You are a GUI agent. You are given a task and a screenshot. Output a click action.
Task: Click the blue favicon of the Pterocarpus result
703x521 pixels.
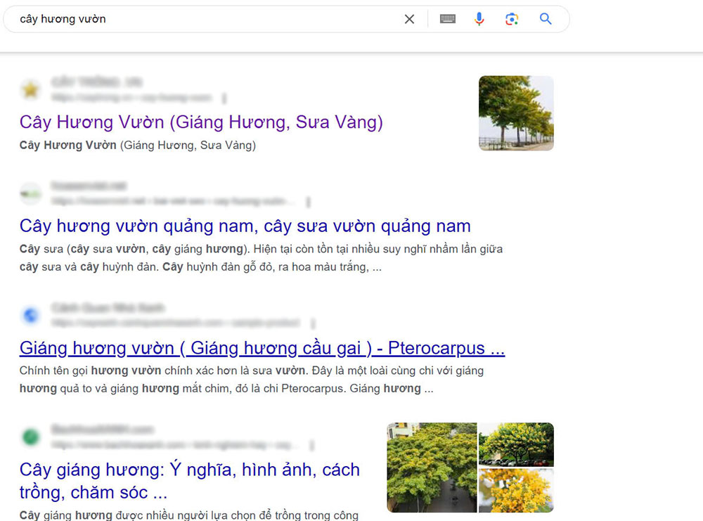click(x=31, y=314)
